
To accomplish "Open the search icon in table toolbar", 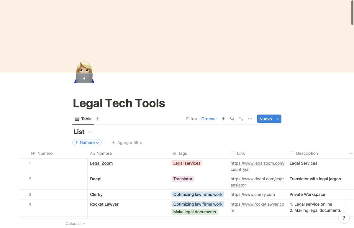I will pyautogui.click(x=232, y=119).
